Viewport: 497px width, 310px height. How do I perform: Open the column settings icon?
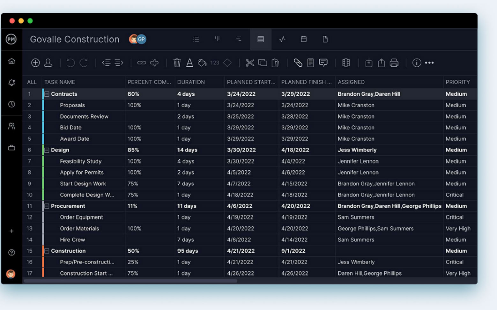coord(346,63)
